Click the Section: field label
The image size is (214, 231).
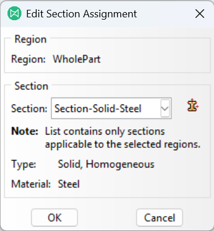(x=29, y=109)
